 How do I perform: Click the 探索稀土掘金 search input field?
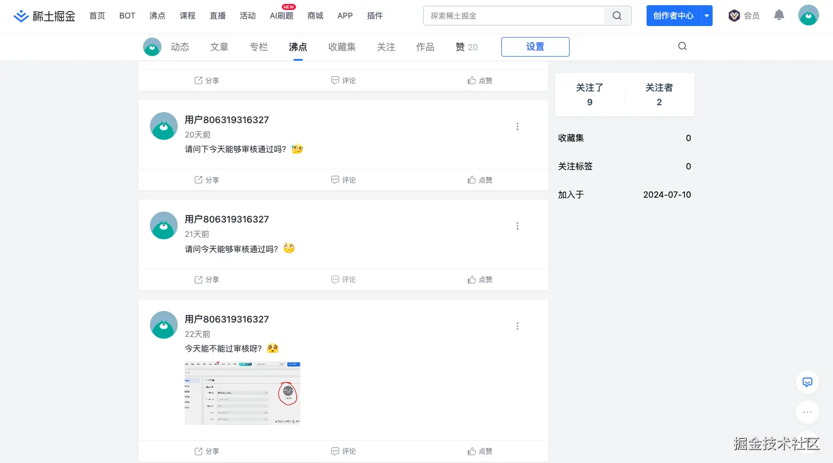point(514,16)
